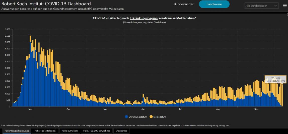View the Disclaimer tab
288x134 pixels.
tap(121, 131)
